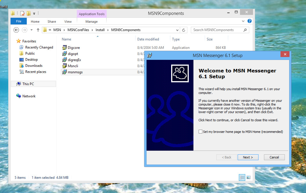The width and height of the screenshot is (306, 193).
Task: Click the address bar folder icon
Action: (45, 30)
